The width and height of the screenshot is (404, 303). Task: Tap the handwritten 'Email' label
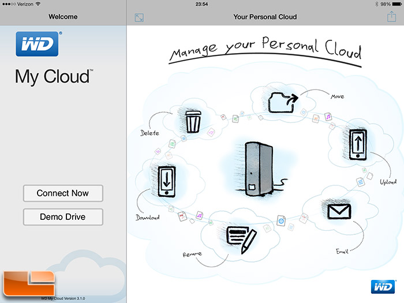[x=342, y=251]
